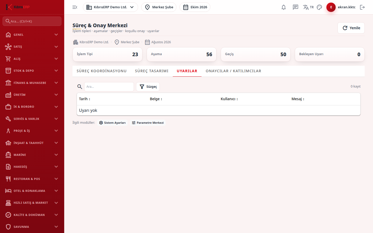Screen dimensions: 373x233
Task: Collapse the sidebar with the menu toggle icon
Action: pos(75,7)
